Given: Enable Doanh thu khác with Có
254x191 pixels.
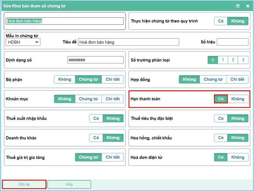Looking at the screenshot, I should point(96,138).
